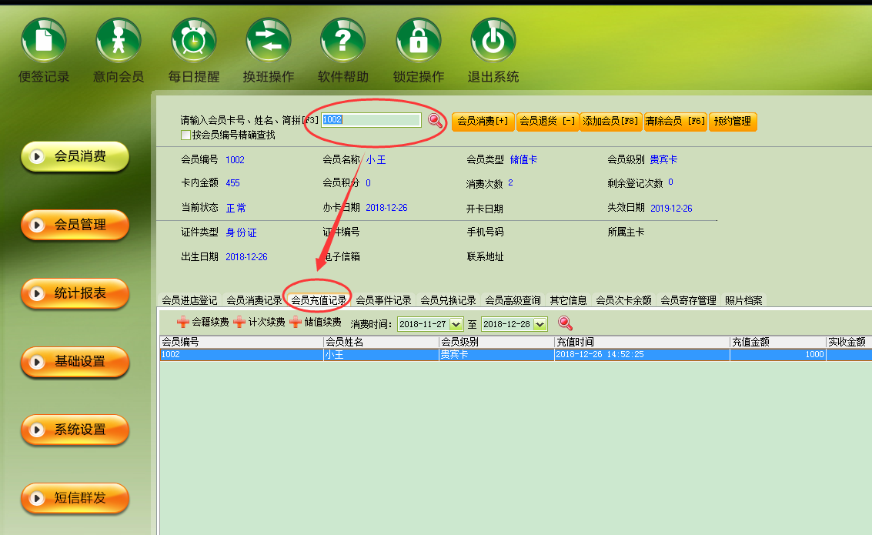Expand the start date 2018-11-27 dropdown
Viewport: 872px width, 535px height.
pyautogui.click(x=456, y=324)
